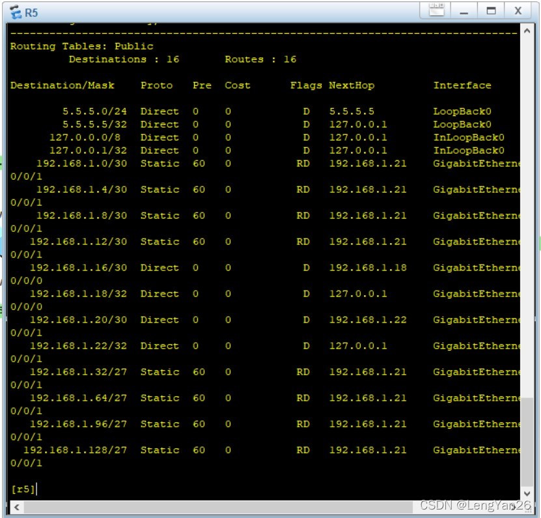Screen dimensions: 541x518
Task: Click destination 192.168.1.96/27
Action: click(78, 424)
